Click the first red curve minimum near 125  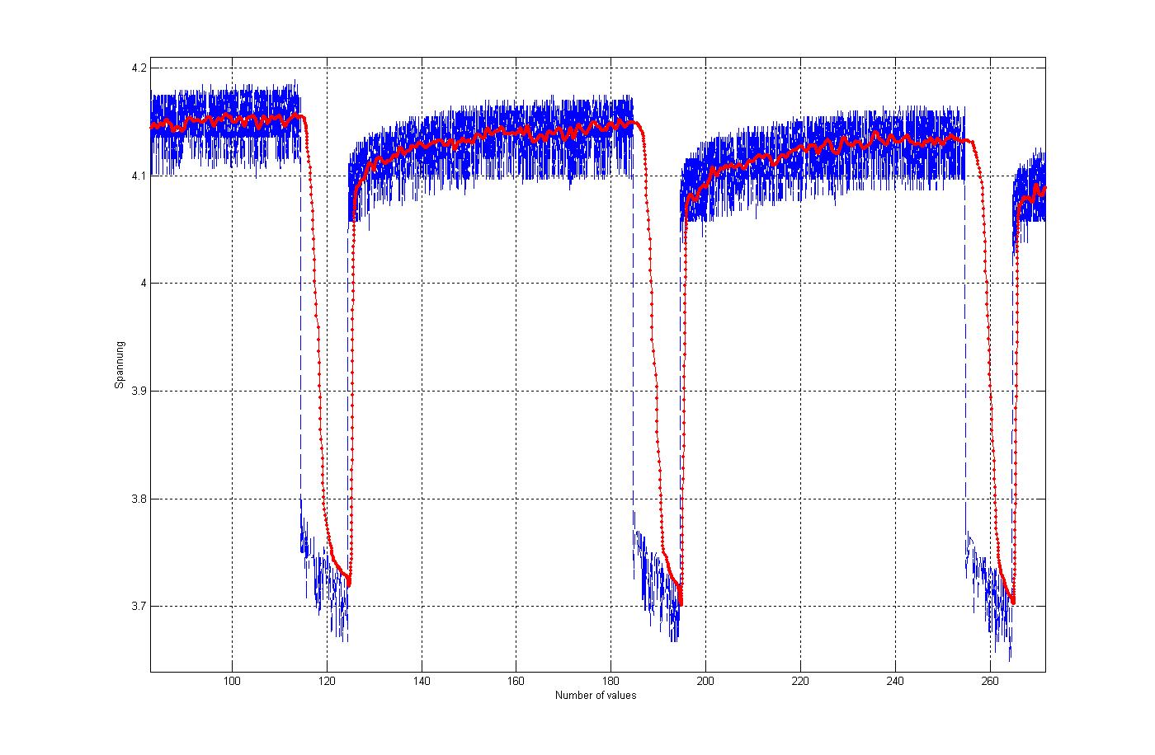pyautogui.click(x=349, y=584)
